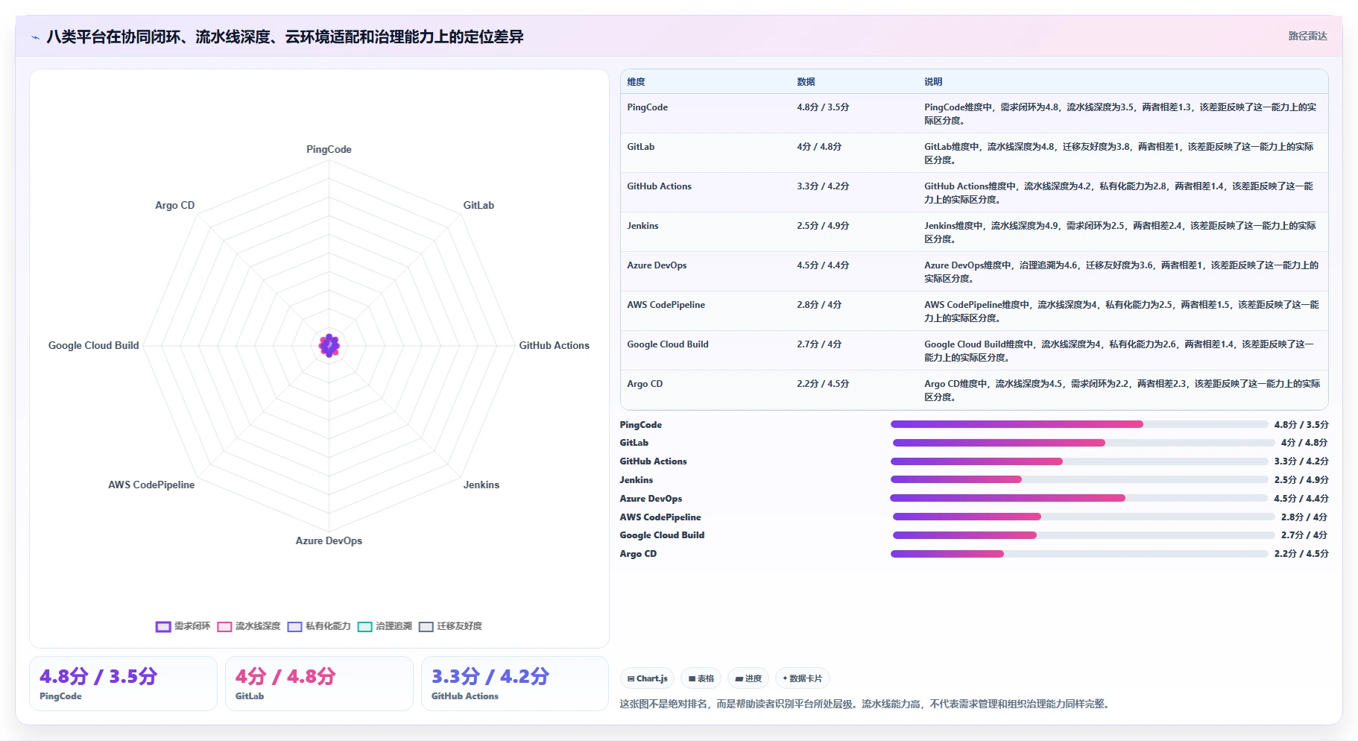1358x741 pixels.
Task: Click the radar chart center data cluster
Action: click(329, 345)
